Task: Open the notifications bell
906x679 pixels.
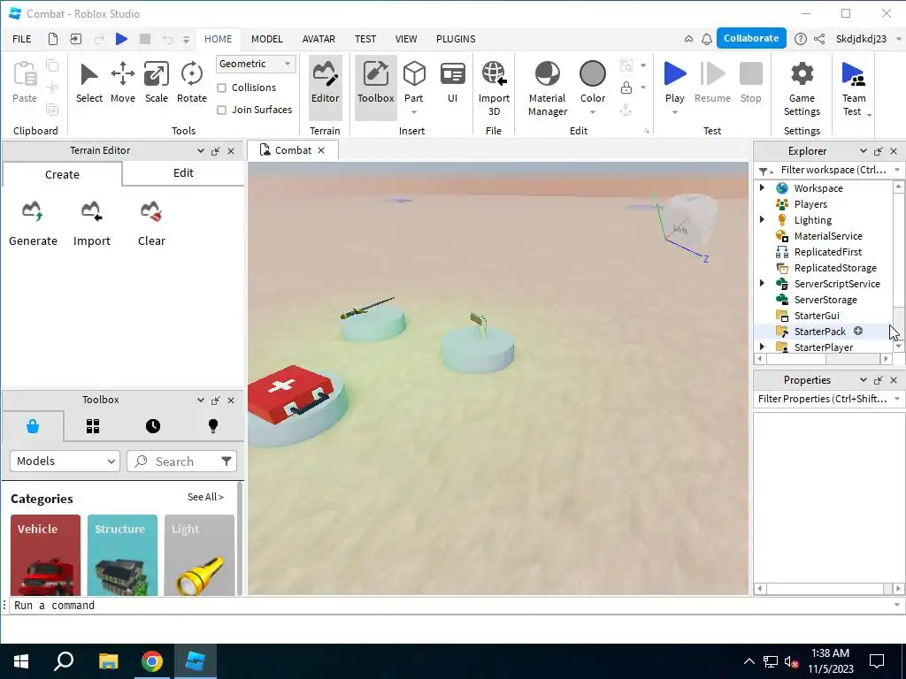Action: (x=707, y=39)
